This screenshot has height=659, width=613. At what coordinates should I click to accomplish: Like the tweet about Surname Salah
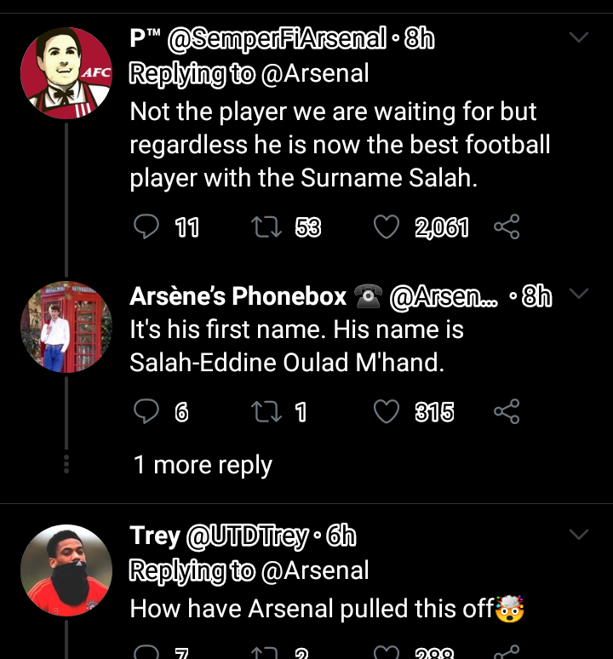(387, 226)
